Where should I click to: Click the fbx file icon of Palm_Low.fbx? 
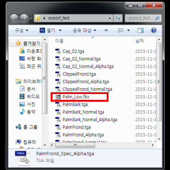(x=58, y=97)
